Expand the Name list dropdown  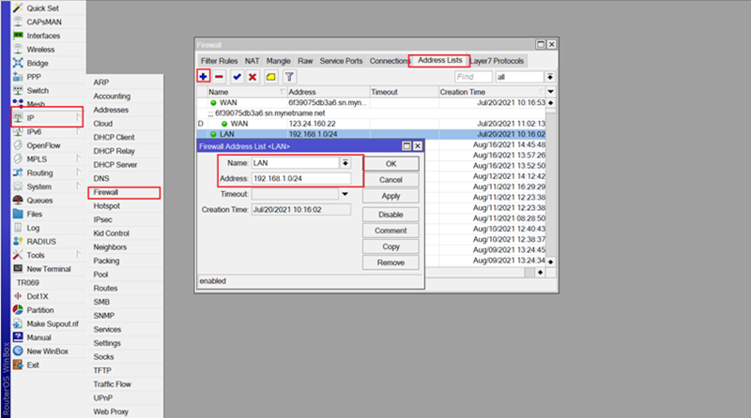[345, 163]
